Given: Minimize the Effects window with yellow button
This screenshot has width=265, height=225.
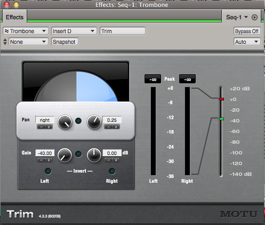Looking at the screenshot, I should pyautogui.click(x=16, y=4).
